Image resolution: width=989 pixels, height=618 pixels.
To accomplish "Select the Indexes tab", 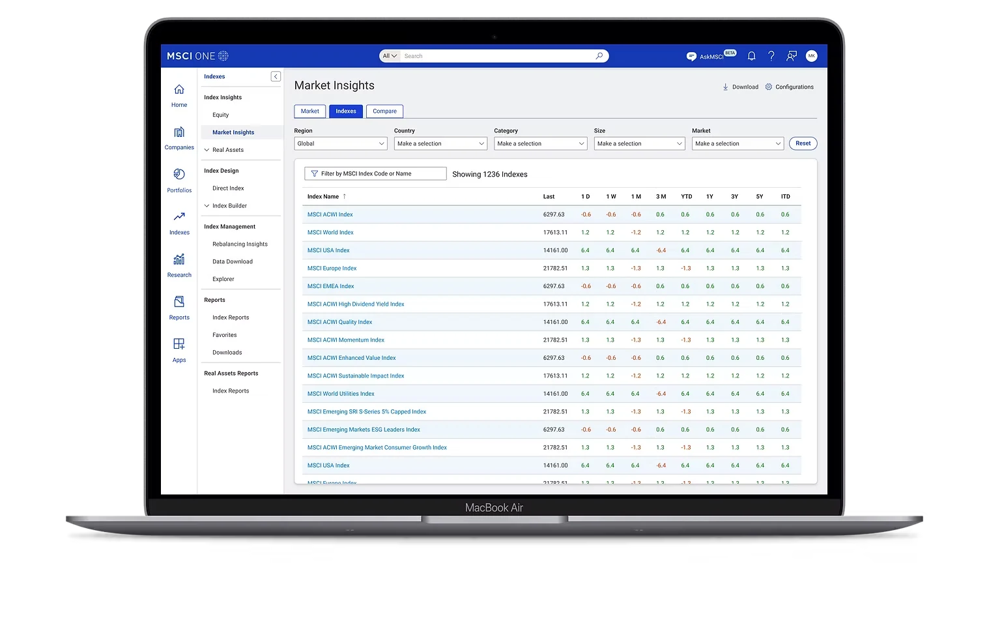I will 346,111.
